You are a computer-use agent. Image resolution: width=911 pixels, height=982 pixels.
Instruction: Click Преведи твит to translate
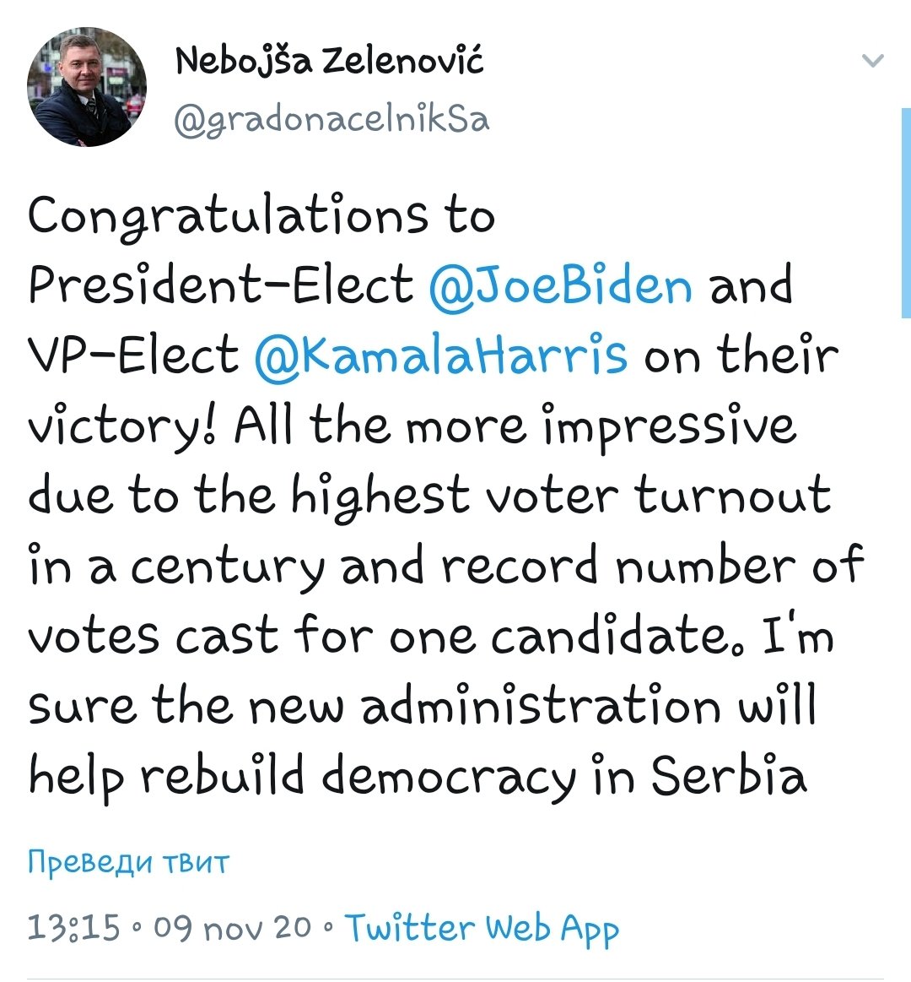(x=129, y=863)
